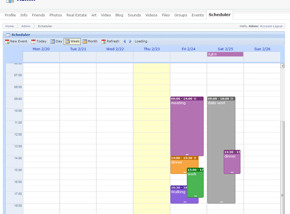Click the reminder icon on the full all-day event

(x=215, y=54)
